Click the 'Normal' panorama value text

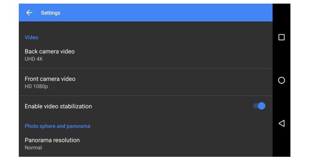(x=33, y=148)
